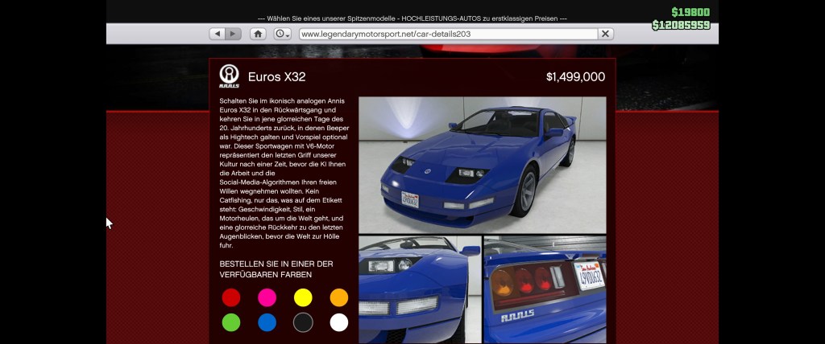Select the orange car color swatch

[x=339, y=297]
